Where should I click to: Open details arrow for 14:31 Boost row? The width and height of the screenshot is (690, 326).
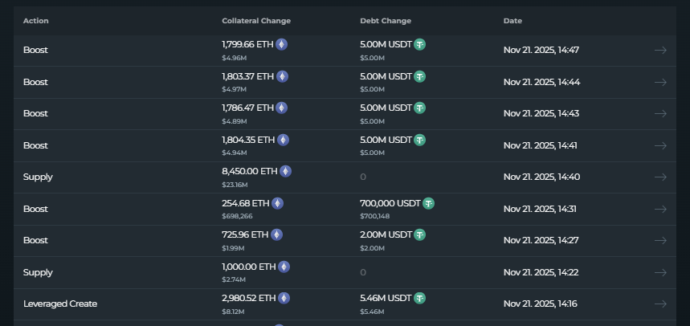point(660,209)
